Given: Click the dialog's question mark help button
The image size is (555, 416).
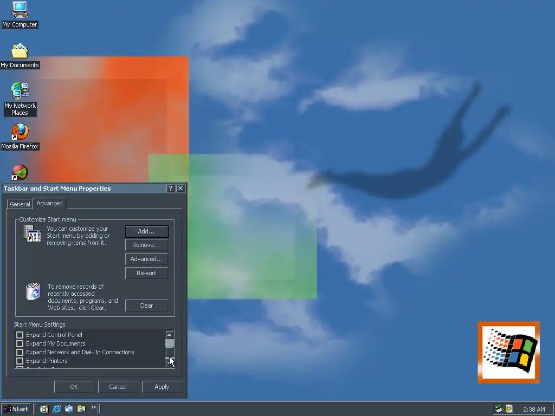Looking at the screenshot, I should coord(171,188).
